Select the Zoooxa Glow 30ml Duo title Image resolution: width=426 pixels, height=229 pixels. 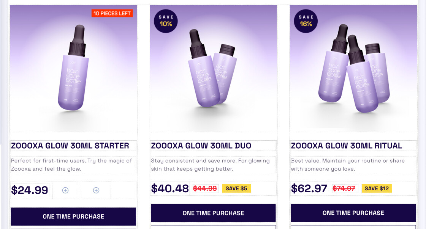(201, 146)
